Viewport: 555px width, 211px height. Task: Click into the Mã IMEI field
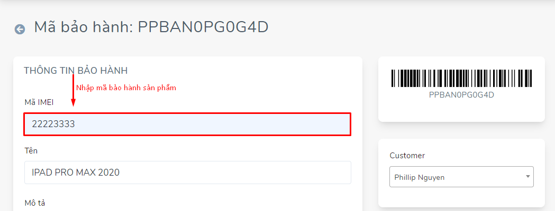pos(187,124)
